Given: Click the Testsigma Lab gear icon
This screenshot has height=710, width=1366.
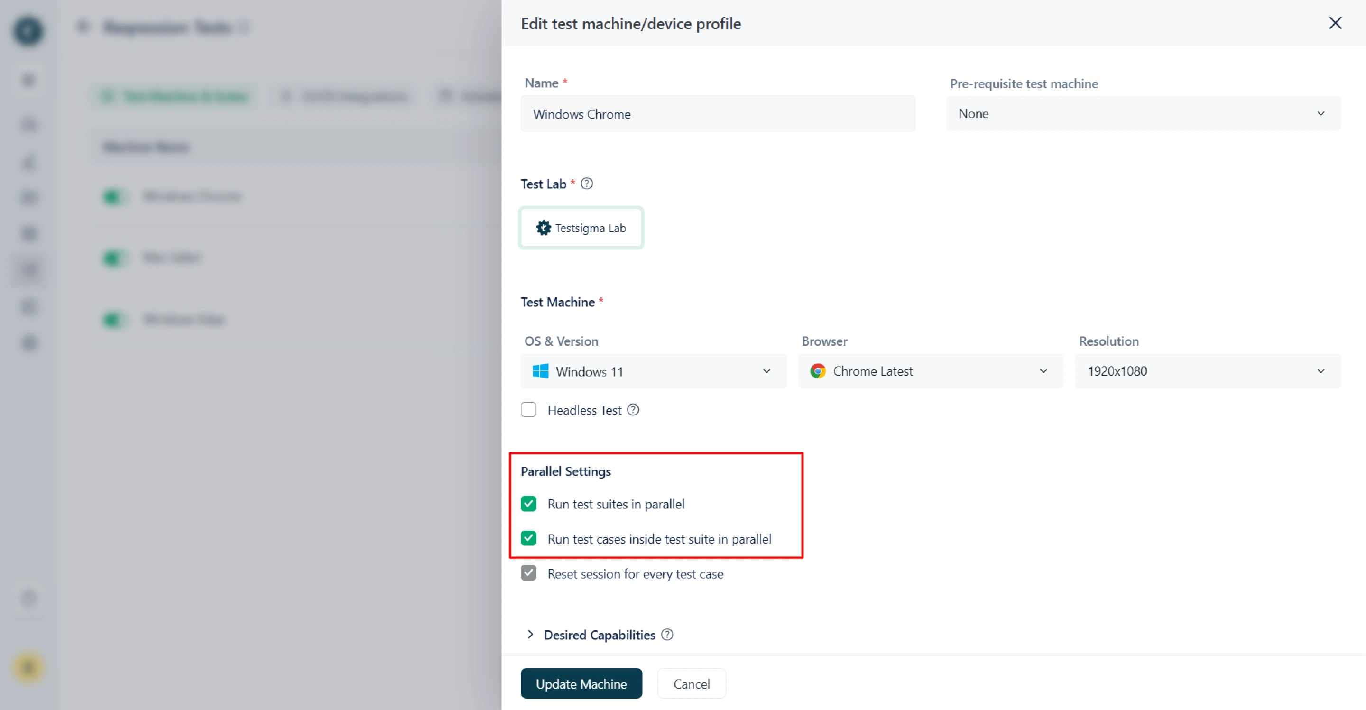Looking at the screenshot, I should 543,228.
